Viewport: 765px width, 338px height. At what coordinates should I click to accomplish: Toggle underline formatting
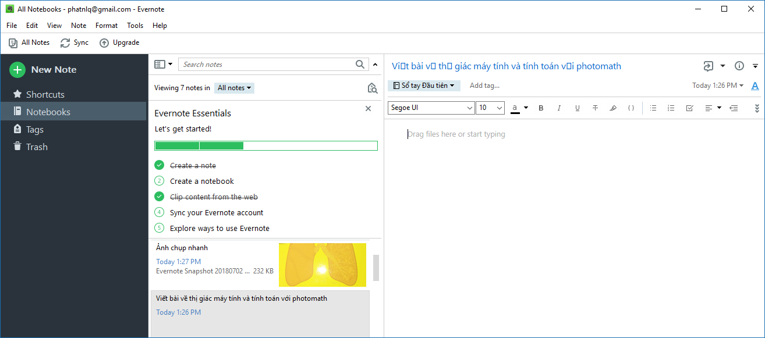[x=578, y=108]
